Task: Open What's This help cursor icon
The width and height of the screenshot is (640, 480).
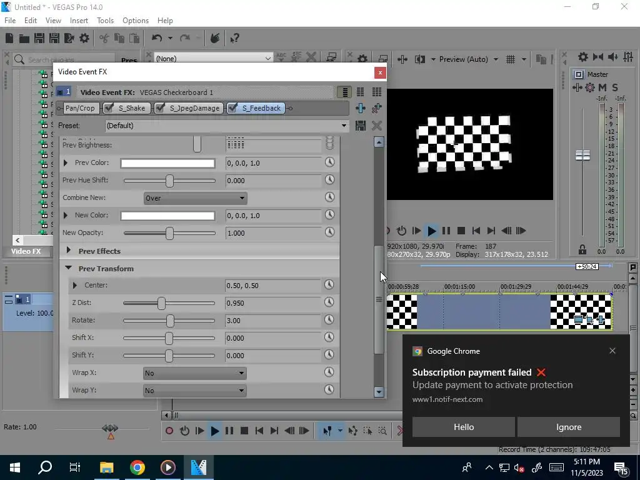Action: click(234, 38)
